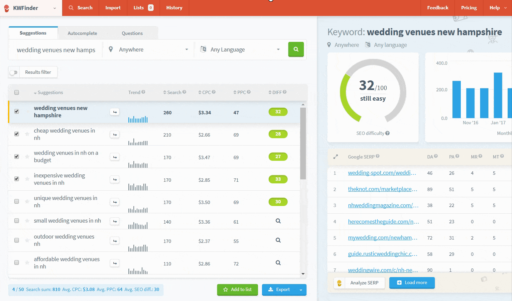512x301 pixels.
Task: Open theknot.com/marketplace SERP link
Action: (x=382, y=189)
